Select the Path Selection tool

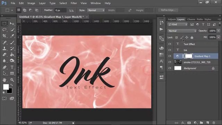coord(5,73)
